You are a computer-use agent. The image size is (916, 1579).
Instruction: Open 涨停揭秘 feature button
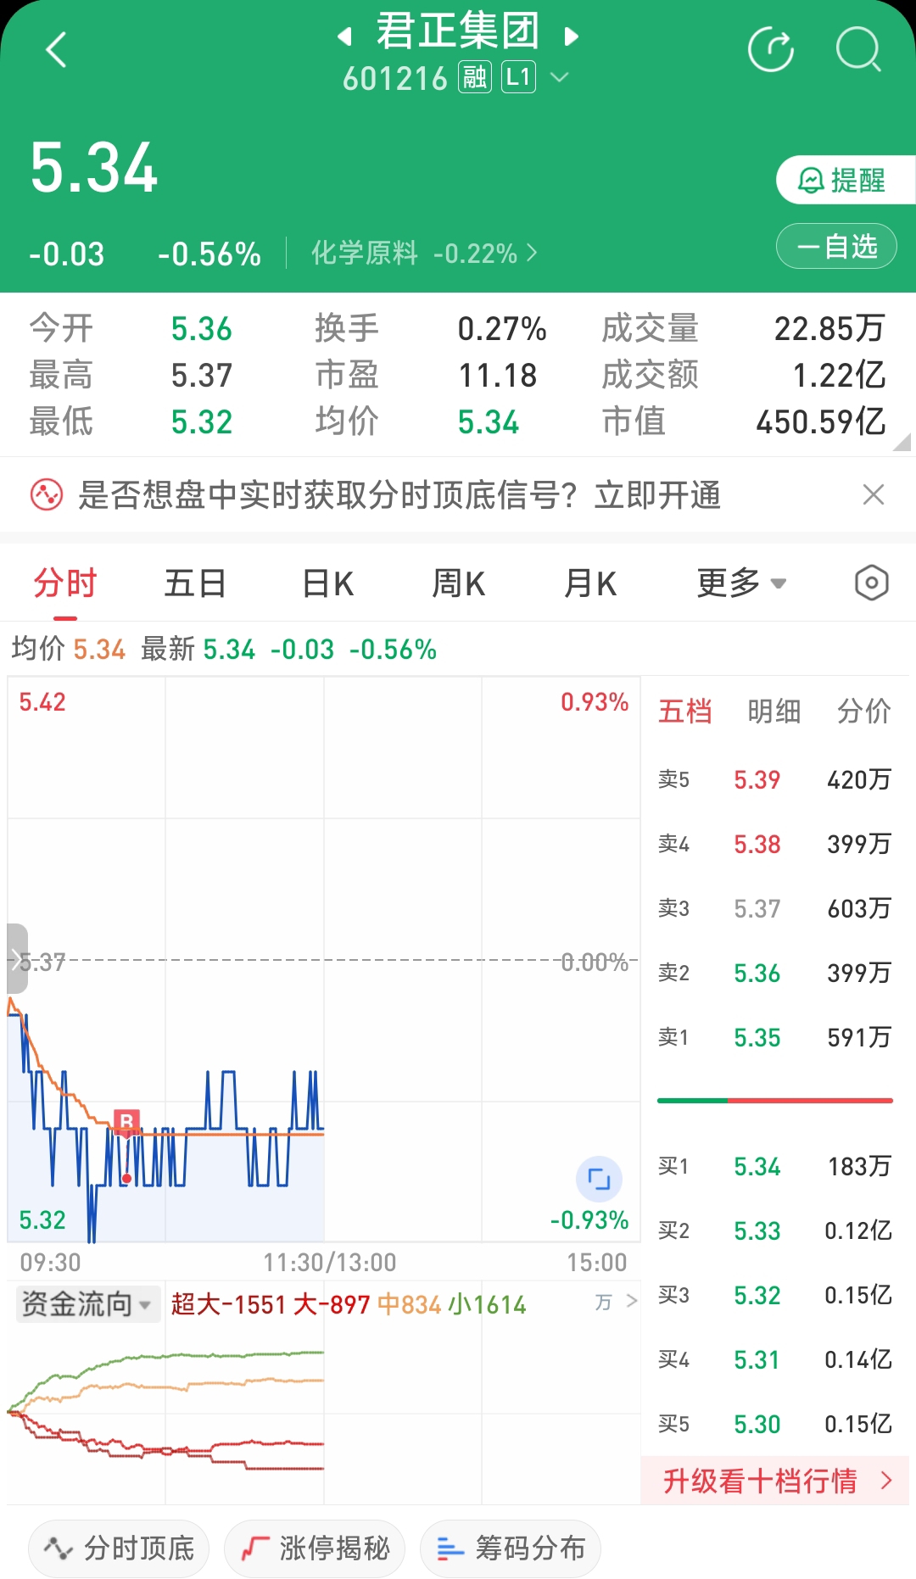point(315,1548)
